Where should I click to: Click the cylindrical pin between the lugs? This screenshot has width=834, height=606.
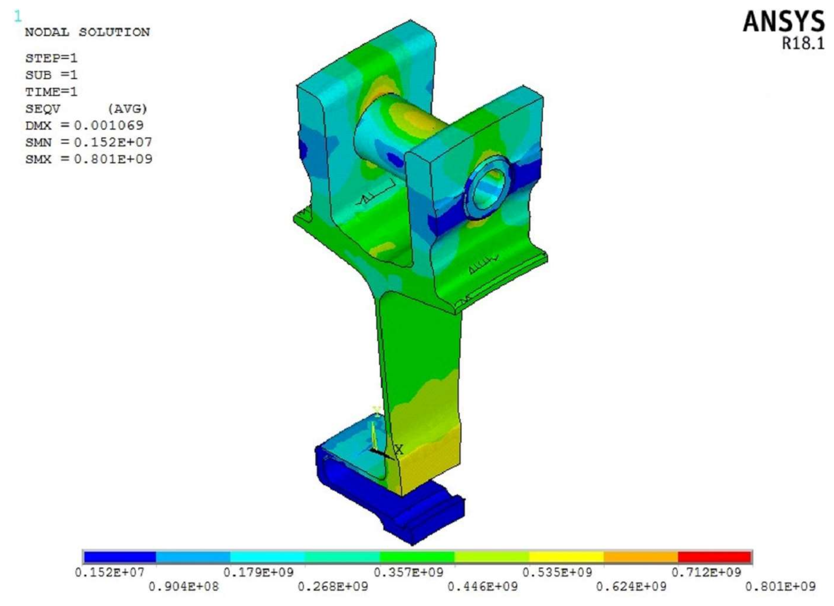tap(397, 131)
